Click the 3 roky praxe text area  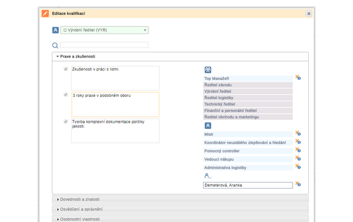115,105
